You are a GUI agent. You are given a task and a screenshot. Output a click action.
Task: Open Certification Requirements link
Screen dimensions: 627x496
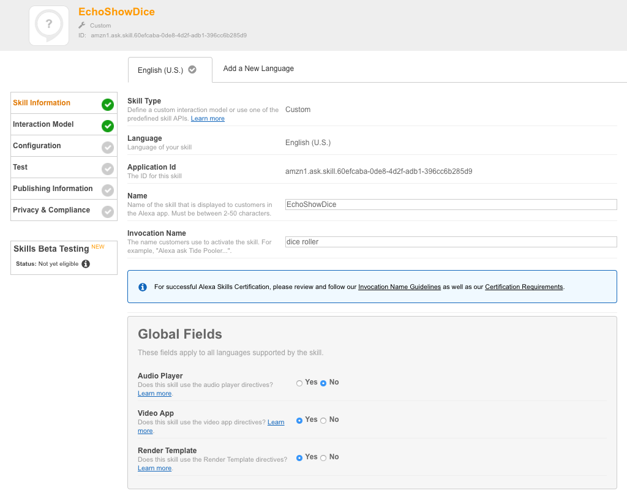point(524,287)
